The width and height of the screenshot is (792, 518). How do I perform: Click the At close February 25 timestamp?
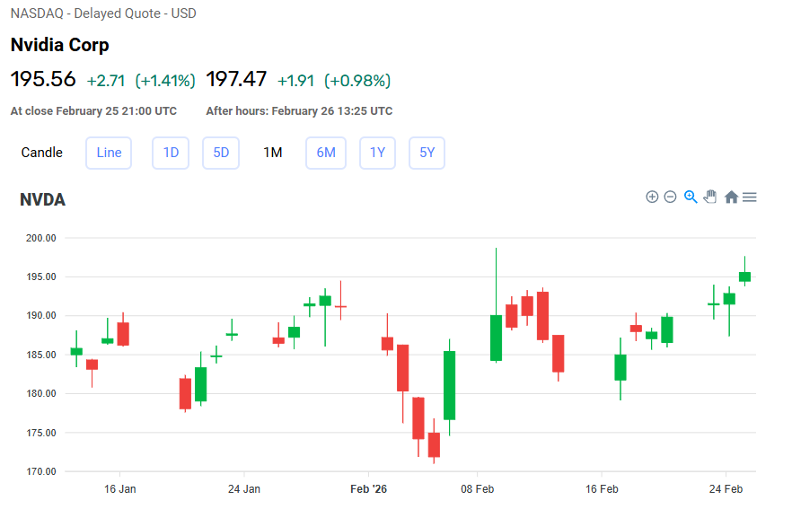tap(93, 111)
